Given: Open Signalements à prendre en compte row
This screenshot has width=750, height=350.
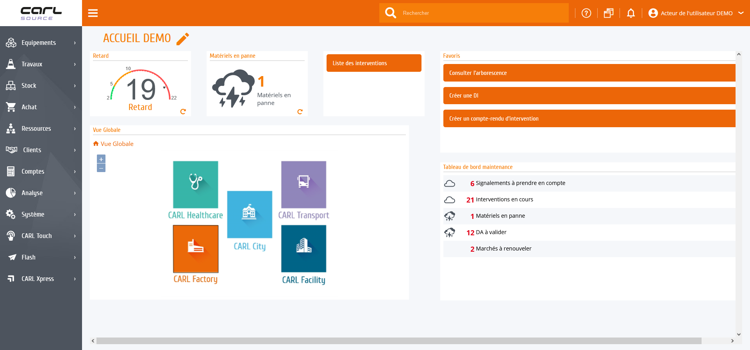Looking at the screenshot, I should pyautogui.click(x=589, y=183).
